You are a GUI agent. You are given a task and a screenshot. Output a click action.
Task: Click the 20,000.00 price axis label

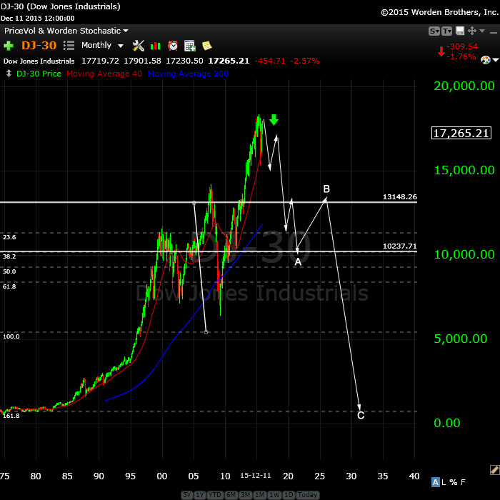click(464, 86)
